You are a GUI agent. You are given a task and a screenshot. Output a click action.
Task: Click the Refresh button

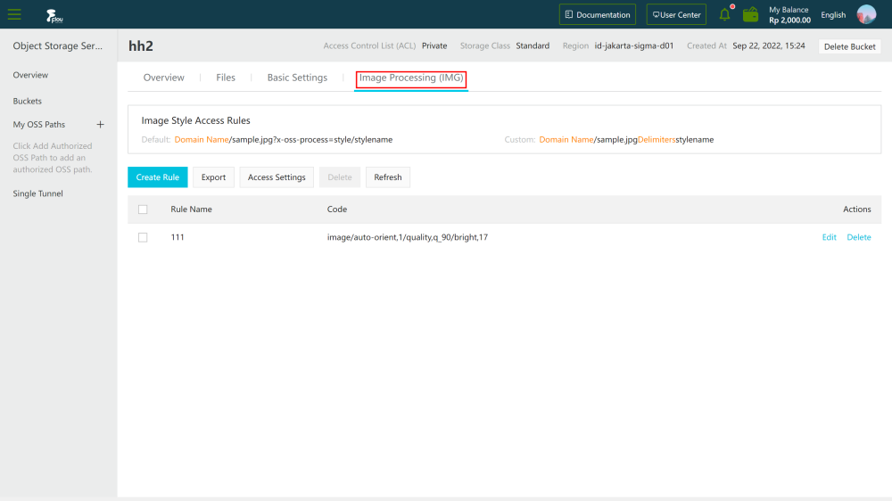(388, 177)
